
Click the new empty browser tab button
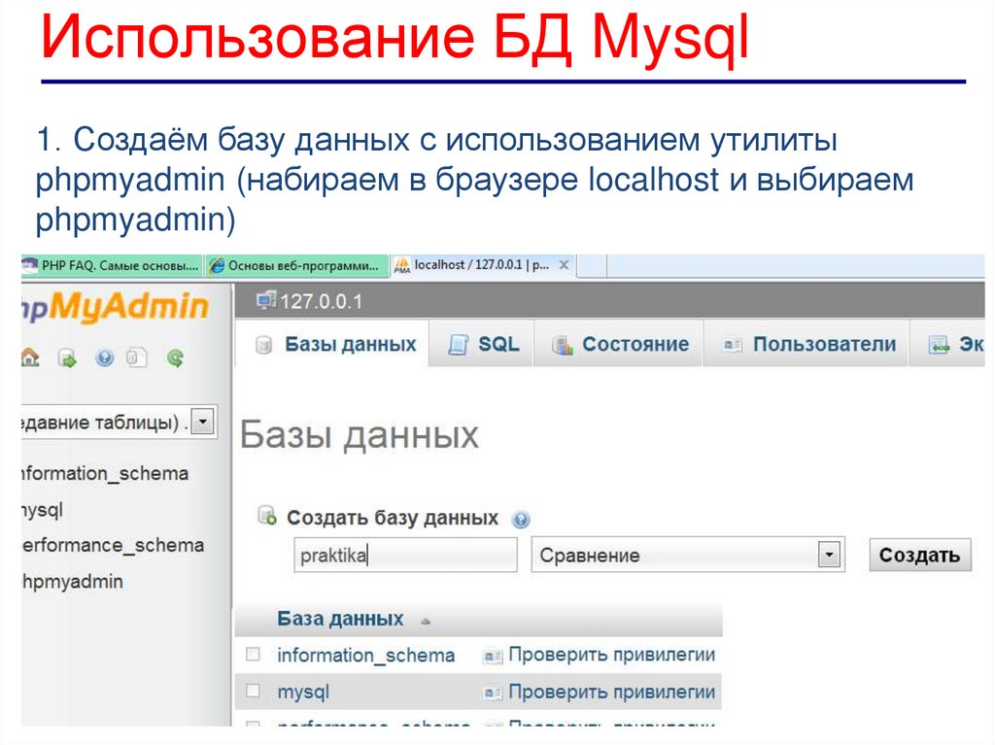592,266
